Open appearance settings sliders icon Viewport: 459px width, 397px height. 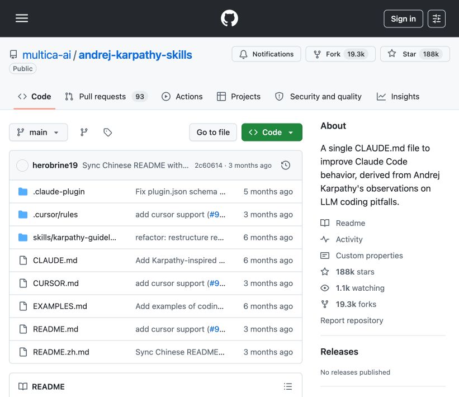pos(437,19)
